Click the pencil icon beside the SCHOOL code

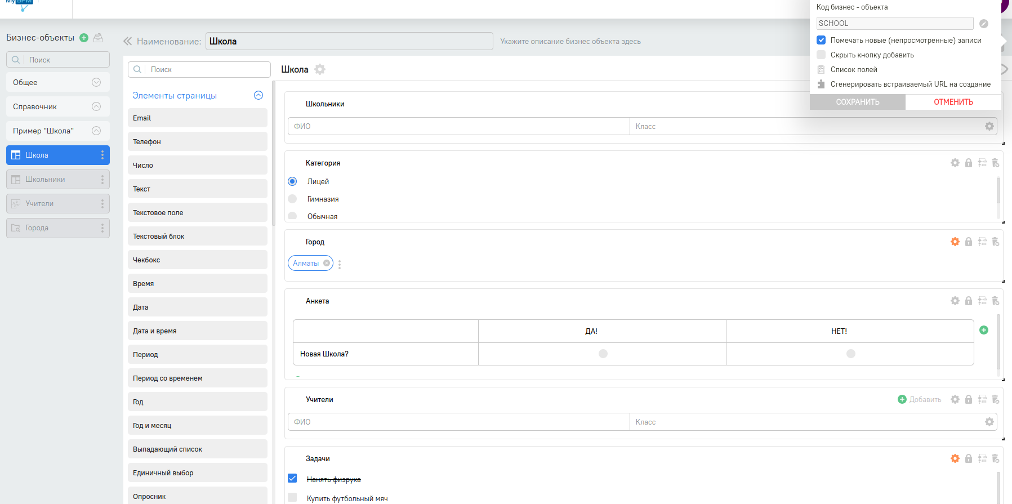coord(983,24)
